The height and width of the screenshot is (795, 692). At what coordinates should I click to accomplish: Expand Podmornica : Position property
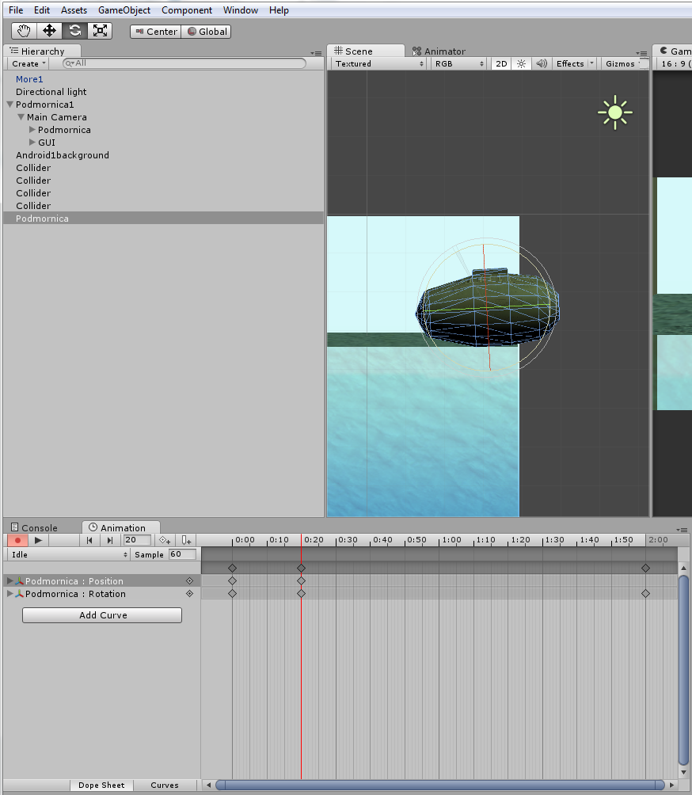click(x=10, y=581)
